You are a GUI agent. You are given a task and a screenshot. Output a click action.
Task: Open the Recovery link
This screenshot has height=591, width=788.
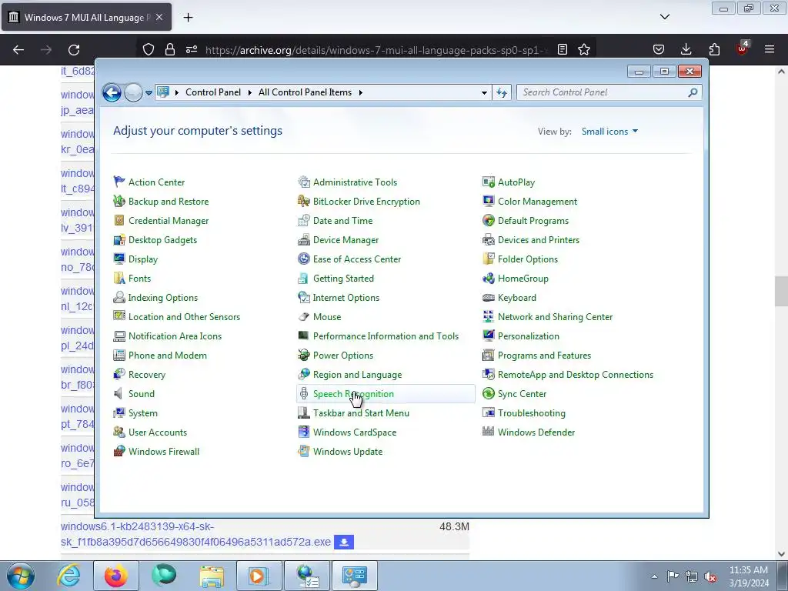[147, 375]
